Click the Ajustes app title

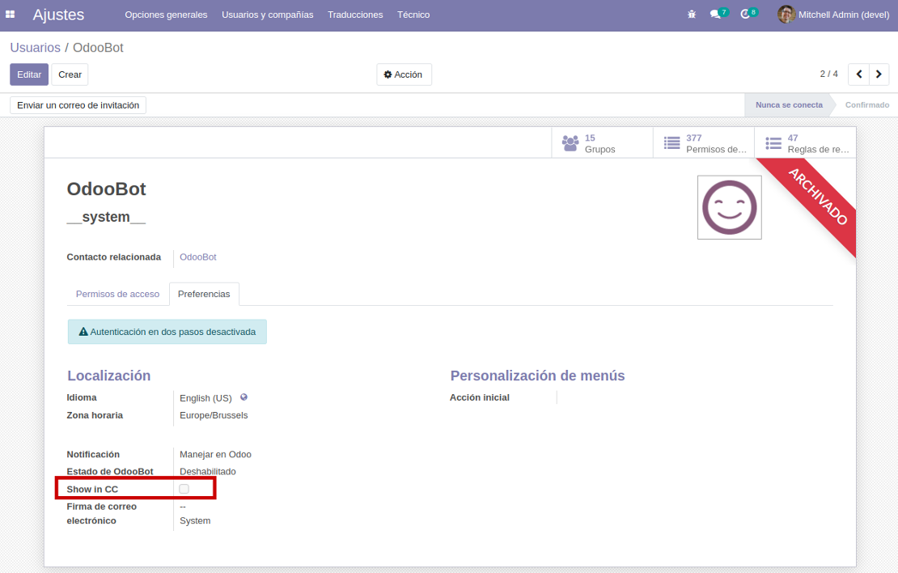[58, 15]
